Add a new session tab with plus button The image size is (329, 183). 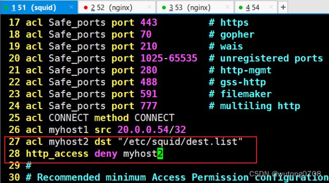click(283, 8)
